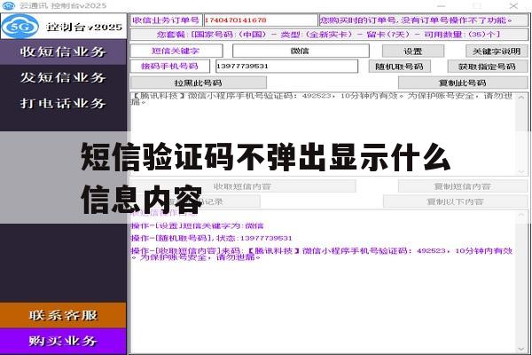Click the phone number field 13977739531

(286, 67)
